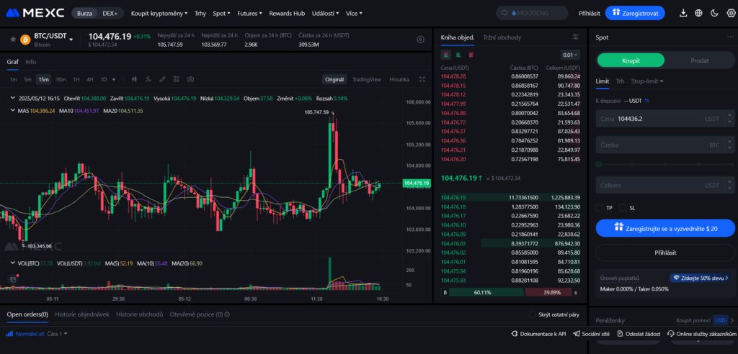Show only buy orders in order book

(458, 55)
